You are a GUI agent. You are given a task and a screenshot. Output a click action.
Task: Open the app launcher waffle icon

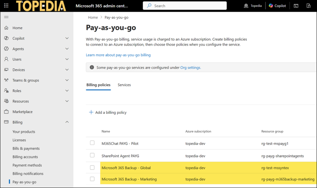pos(6,6)
